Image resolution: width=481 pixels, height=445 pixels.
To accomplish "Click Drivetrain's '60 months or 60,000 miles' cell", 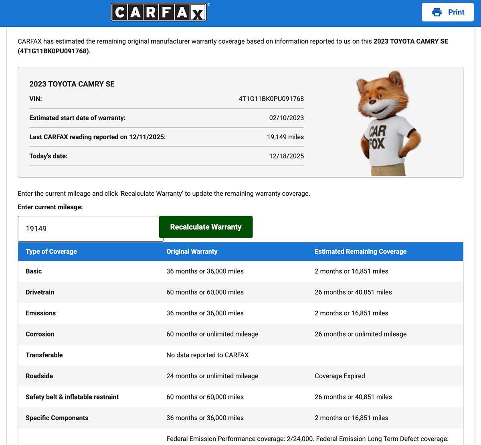I will click(205, 292).
